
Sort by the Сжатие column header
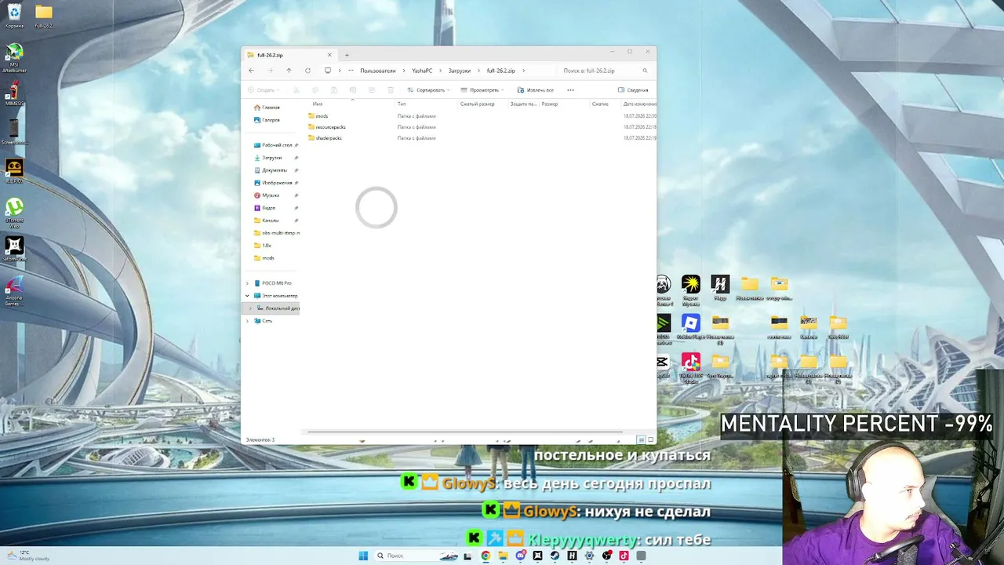pos(600,104)
